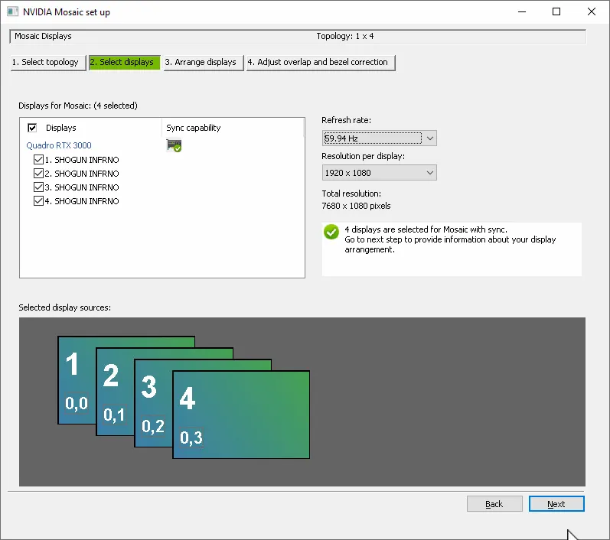The image size is (610, 540).
Task: Click the Mosaic Displays header label
Action: click(43, 36)
